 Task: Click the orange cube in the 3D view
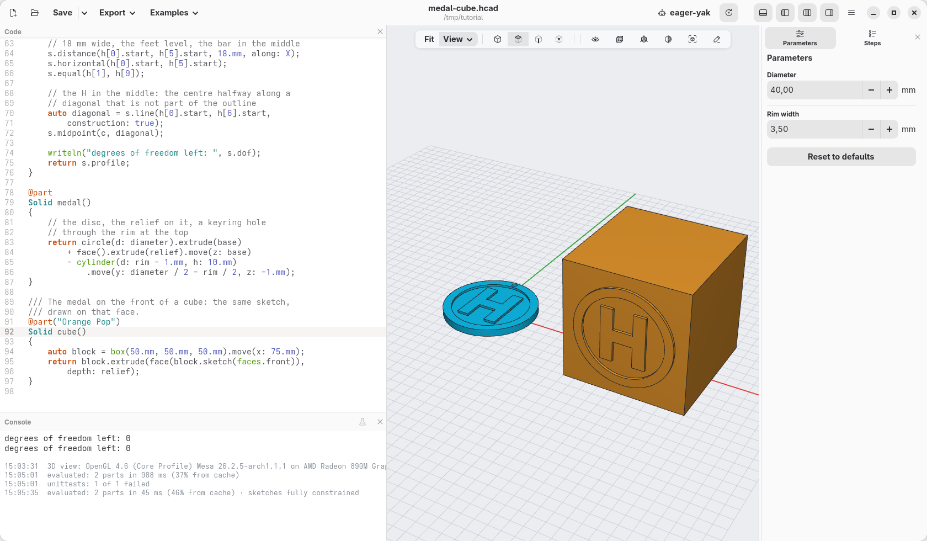click(x=655, y=310)
